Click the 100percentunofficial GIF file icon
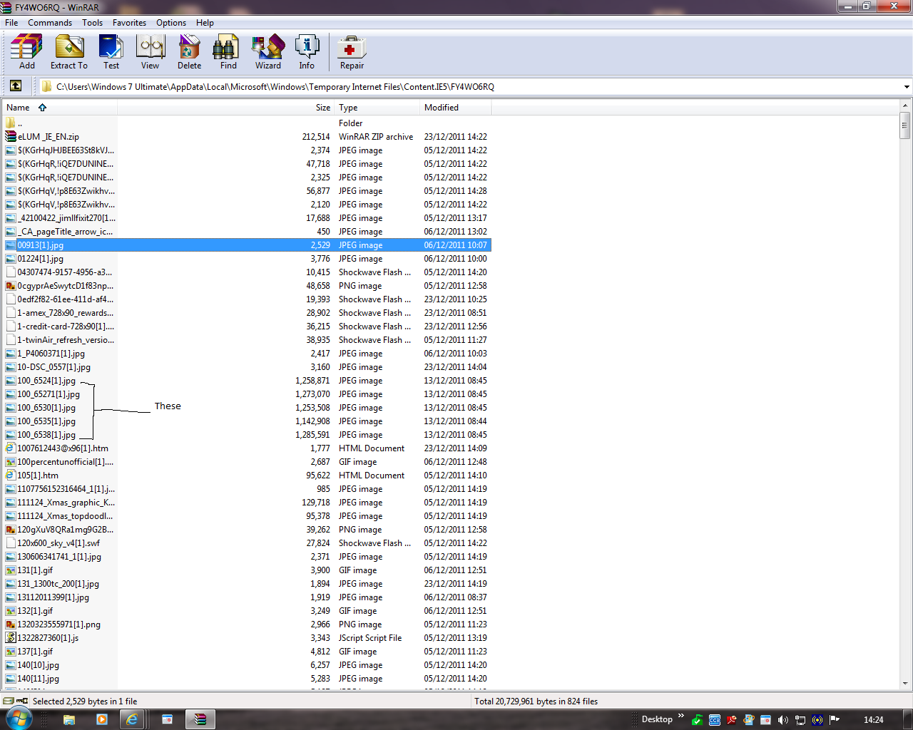Image resolution: width=913 pixels, height=730 pixels. point(11,462)
